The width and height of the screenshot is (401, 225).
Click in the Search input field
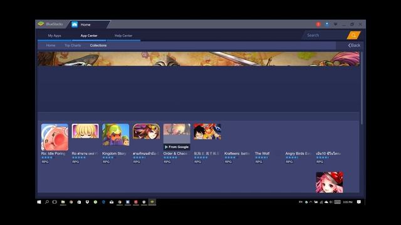pos(325,36)
